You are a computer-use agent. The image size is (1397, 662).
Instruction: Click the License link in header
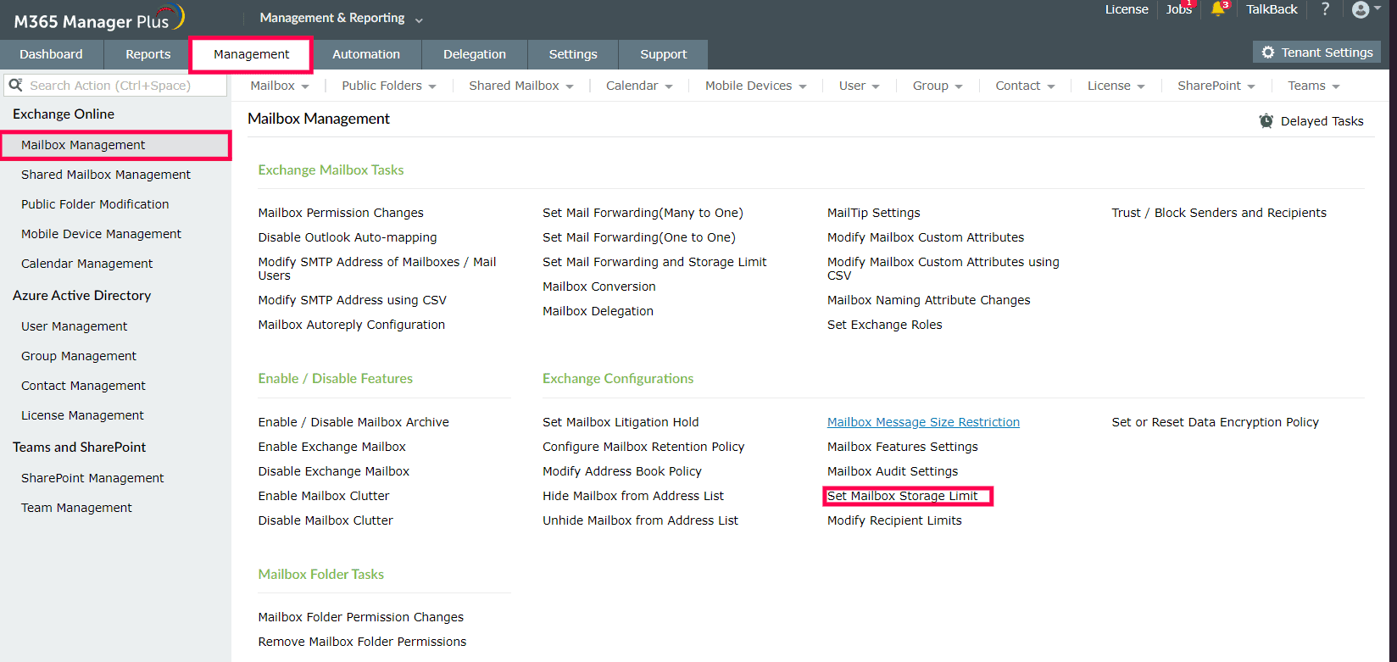tap(1127, 9)
